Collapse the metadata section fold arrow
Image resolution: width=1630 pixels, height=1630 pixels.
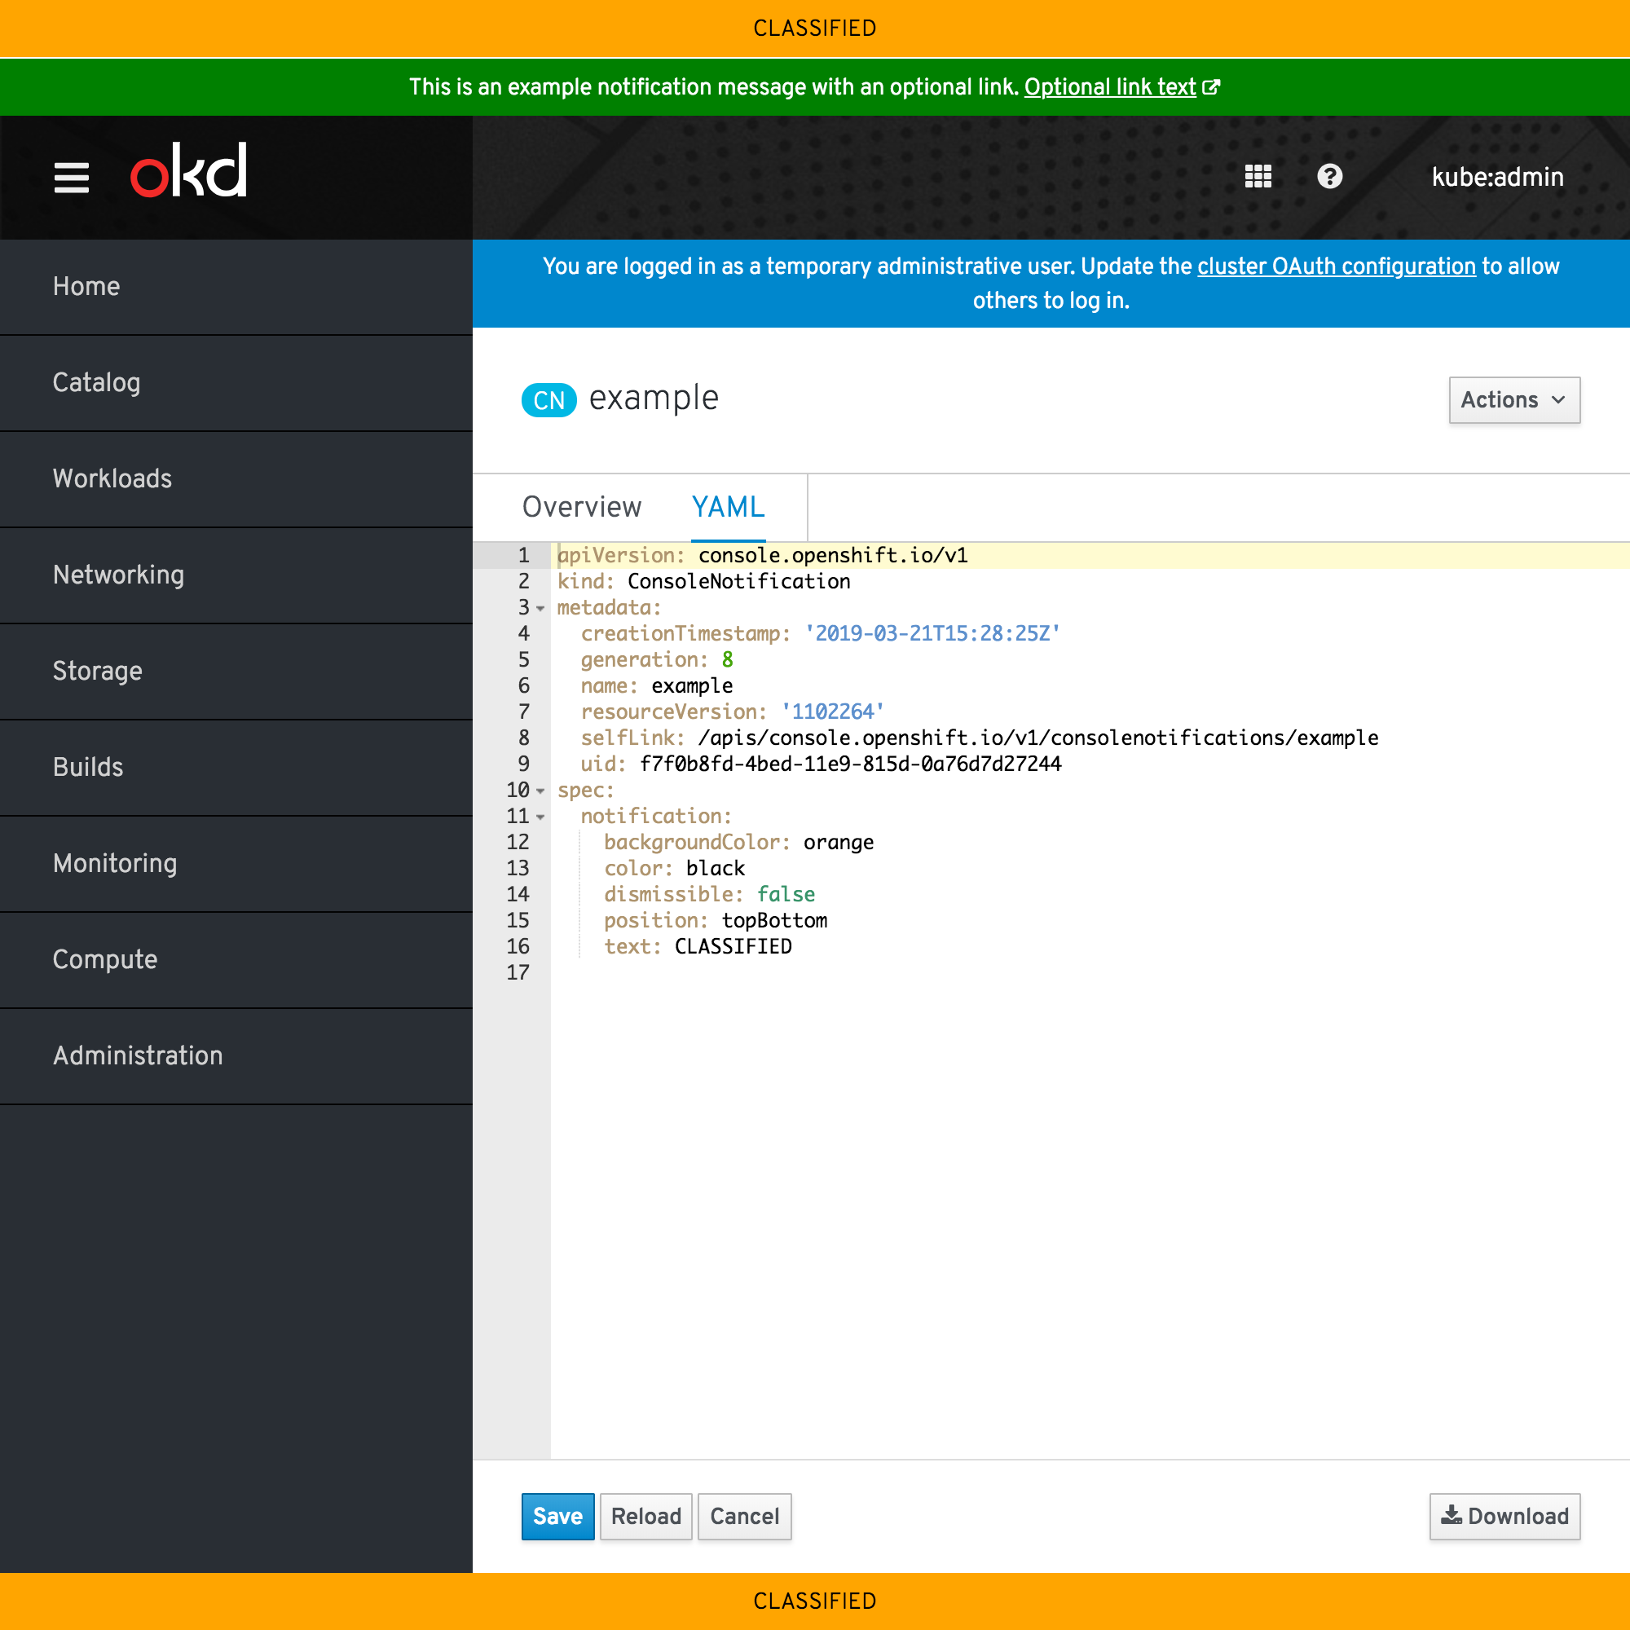click(x=540, y=608)
